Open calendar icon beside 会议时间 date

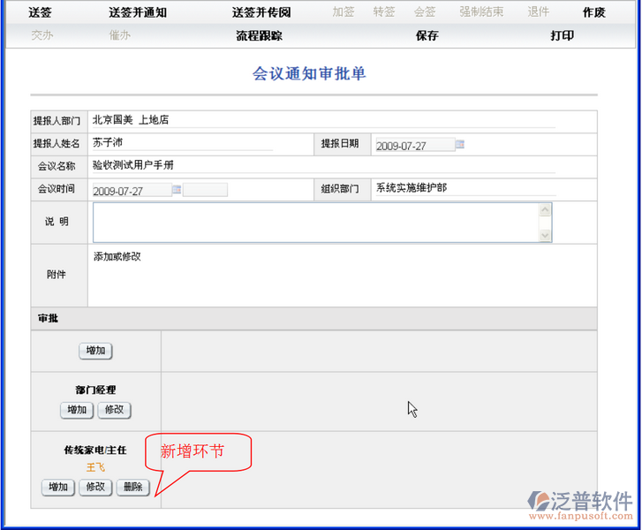tap(177, 189)
